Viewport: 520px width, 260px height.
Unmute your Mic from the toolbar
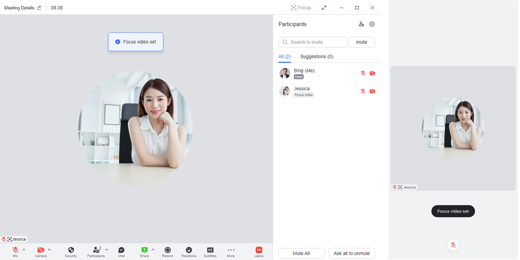pyautogui.click(x=15, y=251)
